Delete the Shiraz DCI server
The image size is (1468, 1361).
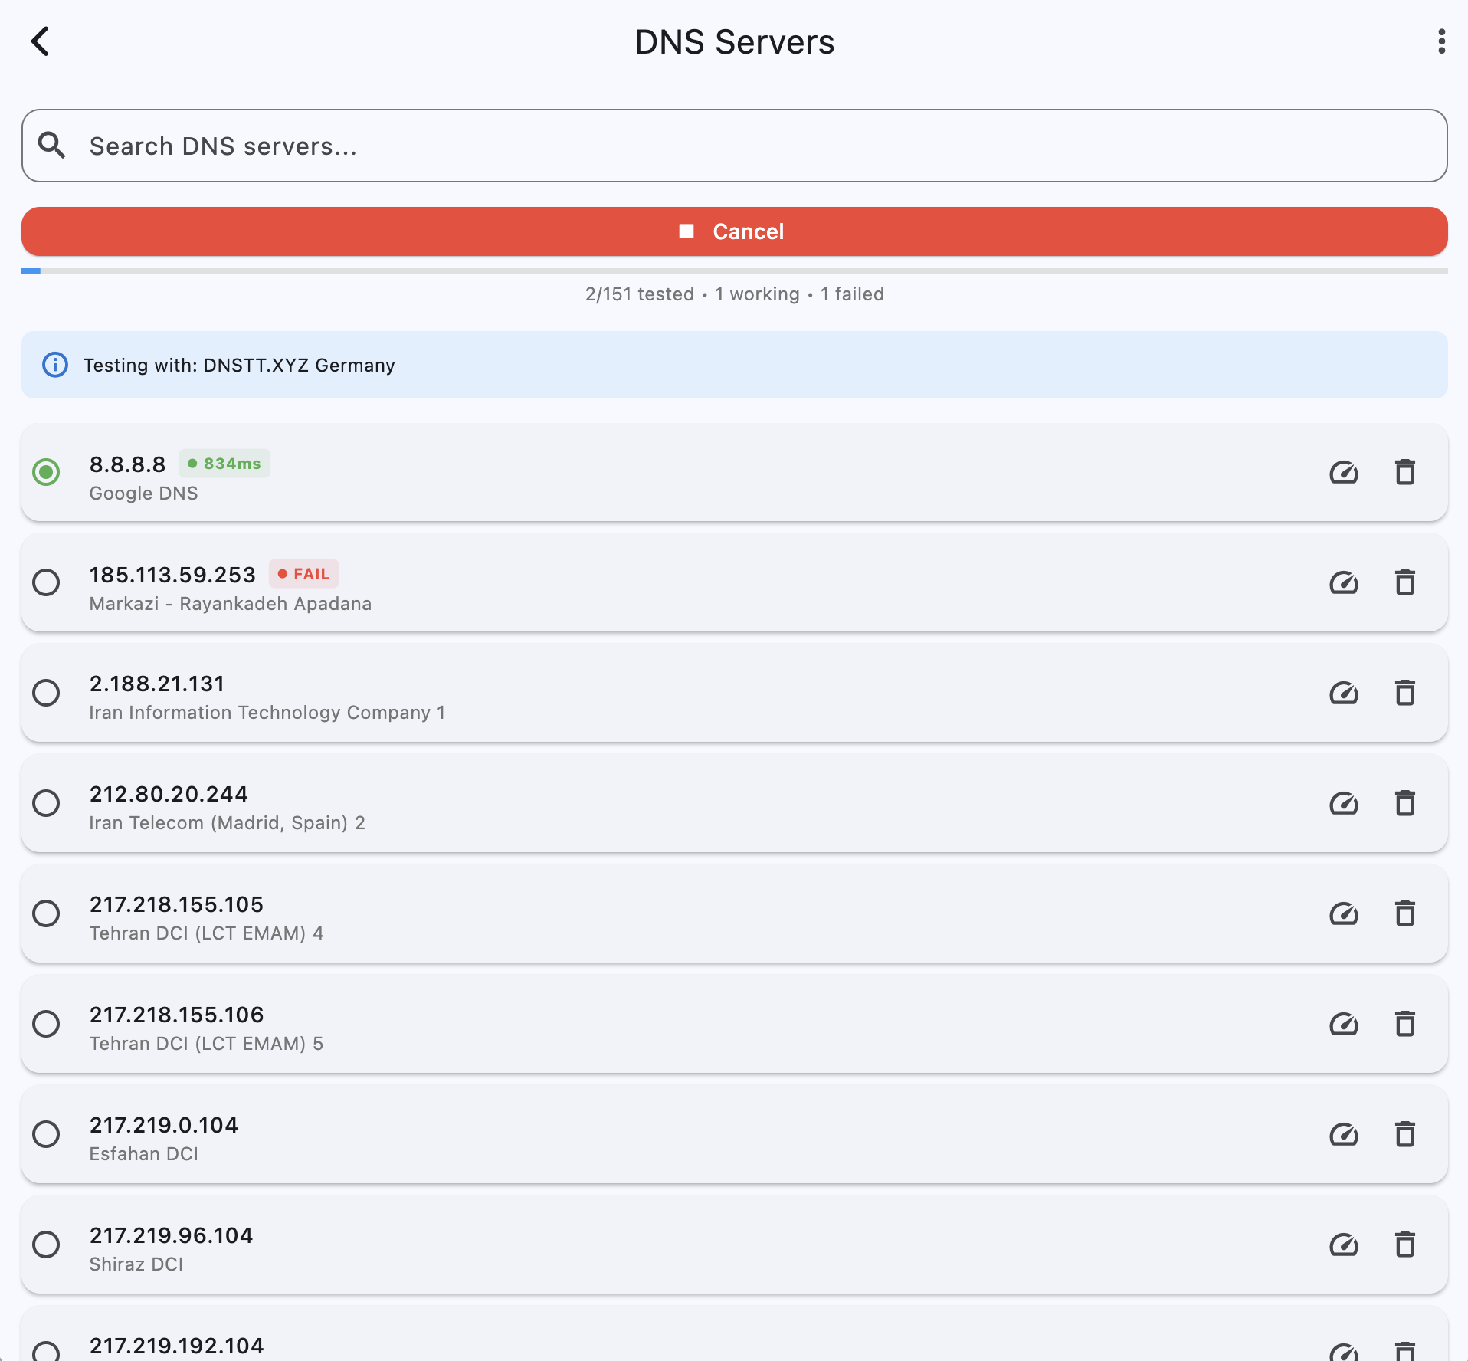coord(1404,1245)
